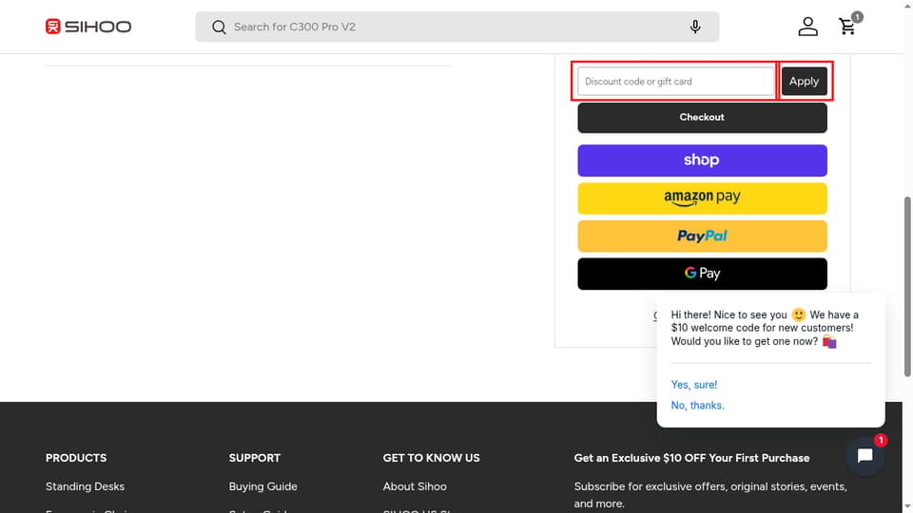Click the SUPPORT footer heading
The width and height of the screenshot is (913, 513).
255,458
